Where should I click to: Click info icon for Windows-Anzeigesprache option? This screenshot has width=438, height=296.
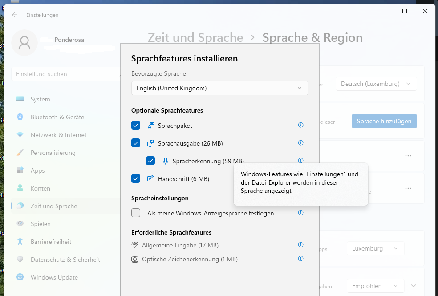coord(300,213)
